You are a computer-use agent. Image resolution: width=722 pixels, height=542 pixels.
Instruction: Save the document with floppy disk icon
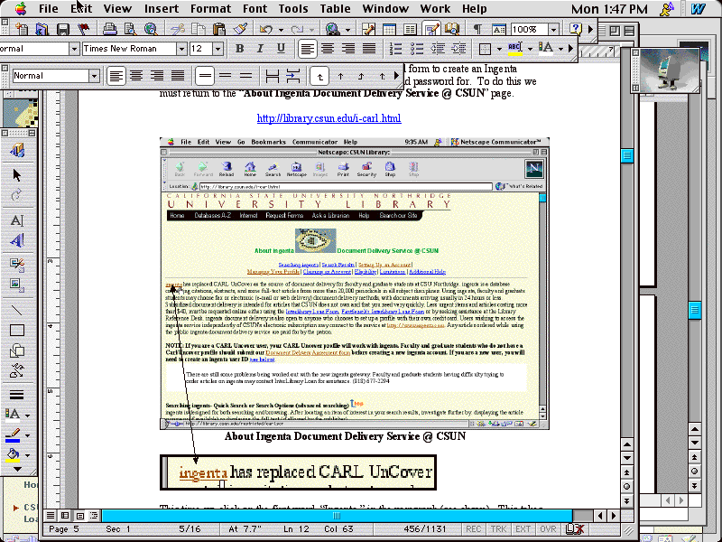pos(62,30)
